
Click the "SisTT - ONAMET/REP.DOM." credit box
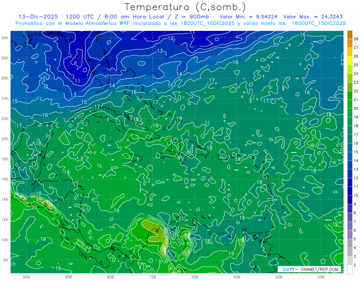[309, 269]
